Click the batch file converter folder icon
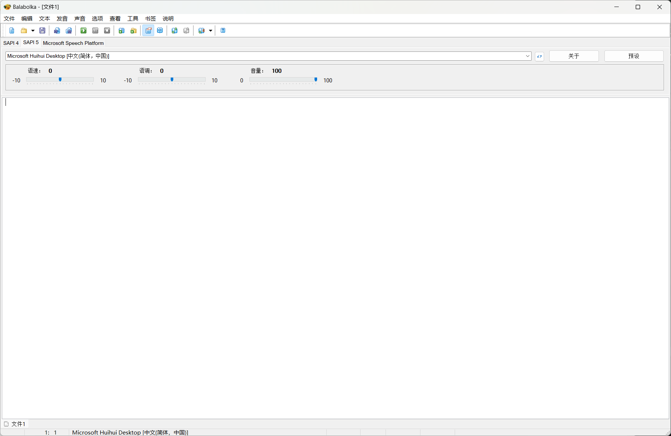671x436 pixels. coord(134,31)
